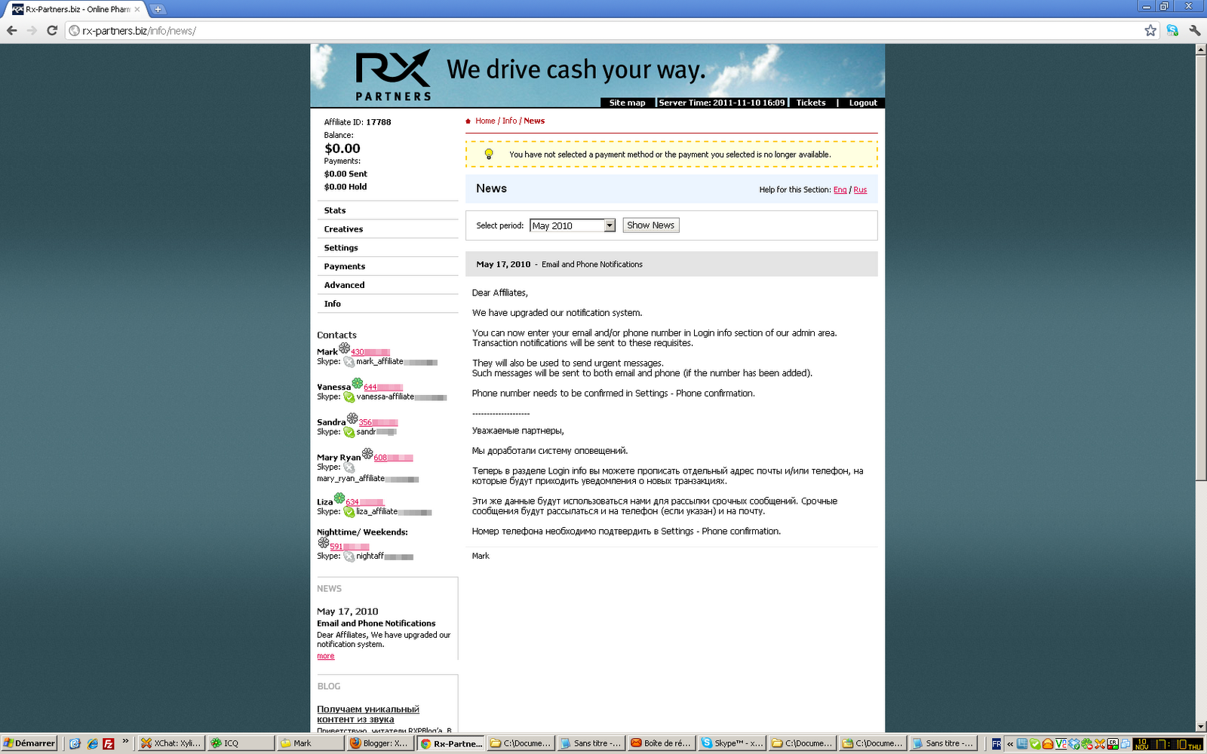Click the browser Back arrow
Screen dimensions: 1207x754
[12, 31]
